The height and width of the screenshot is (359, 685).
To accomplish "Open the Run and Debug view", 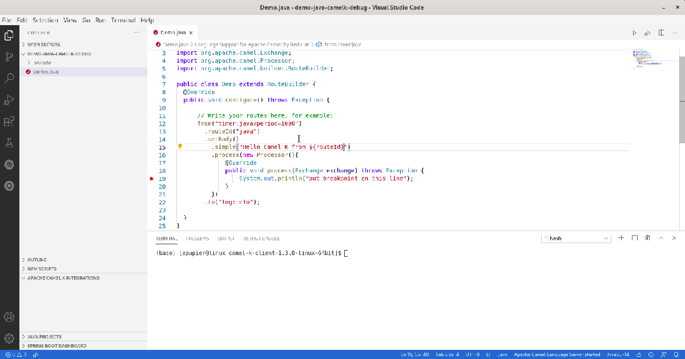I will (x=9, y=100).
